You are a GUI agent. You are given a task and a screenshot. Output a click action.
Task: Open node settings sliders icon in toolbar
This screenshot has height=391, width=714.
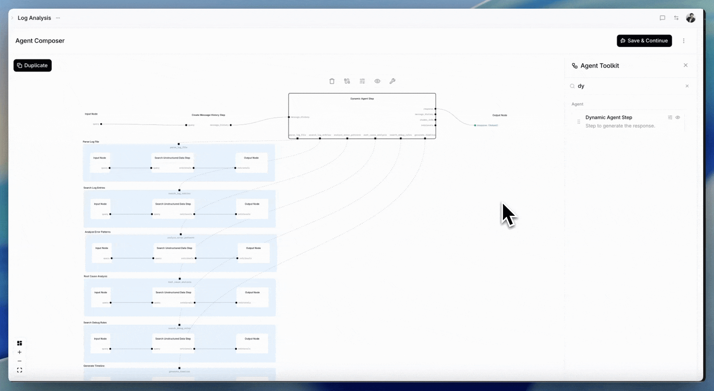tap(362, 81)
